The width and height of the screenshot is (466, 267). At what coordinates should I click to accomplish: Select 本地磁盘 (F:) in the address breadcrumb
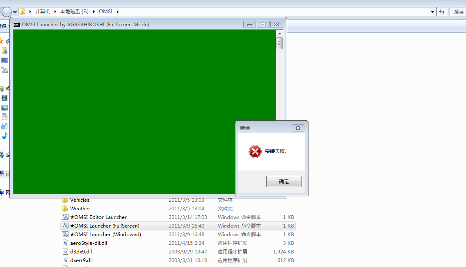(x=74, y=12)
